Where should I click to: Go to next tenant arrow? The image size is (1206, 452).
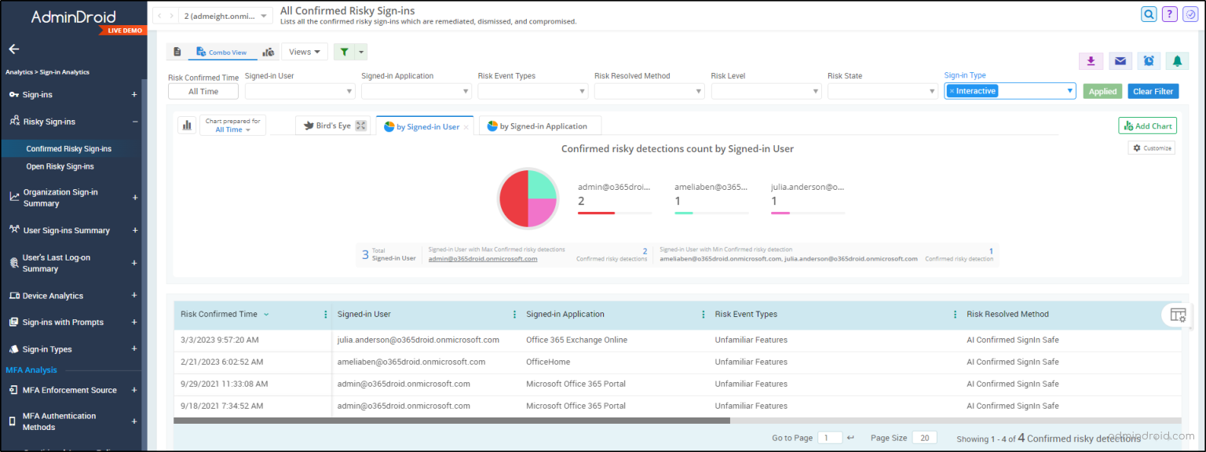(171, 16)
